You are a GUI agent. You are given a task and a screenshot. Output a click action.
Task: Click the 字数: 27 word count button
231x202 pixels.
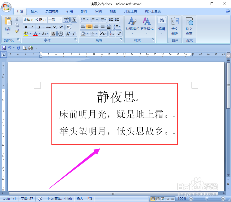[x=27, y=198]
